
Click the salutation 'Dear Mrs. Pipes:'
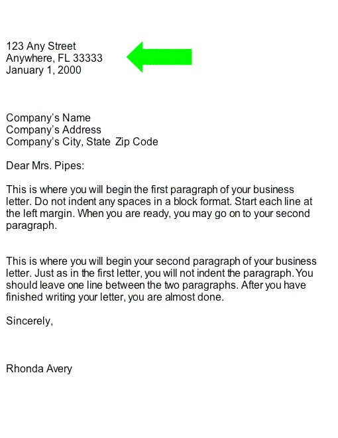click(x=45, y=166)
